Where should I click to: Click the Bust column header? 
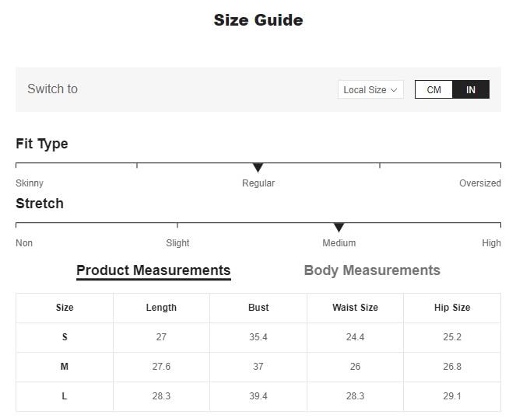click(258, 308)
